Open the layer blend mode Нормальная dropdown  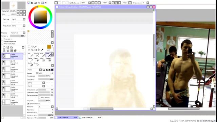24,33
